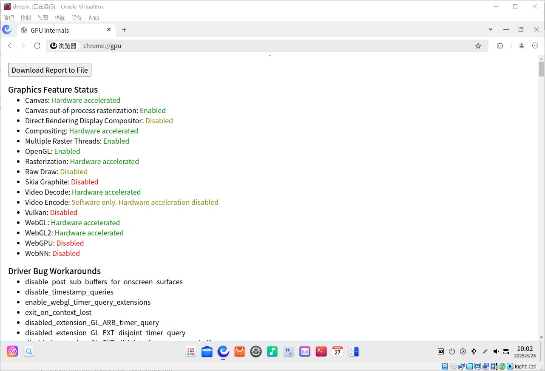This screenshot has height=371, width=545.
Task: Click the VirtualBox Right Ctrl host key indicator
Action: [525, 366]
